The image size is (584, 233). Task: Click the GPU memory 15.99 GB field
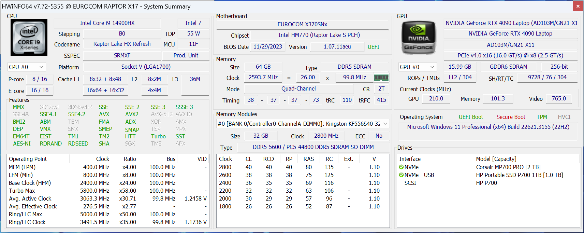click(460, 67)
